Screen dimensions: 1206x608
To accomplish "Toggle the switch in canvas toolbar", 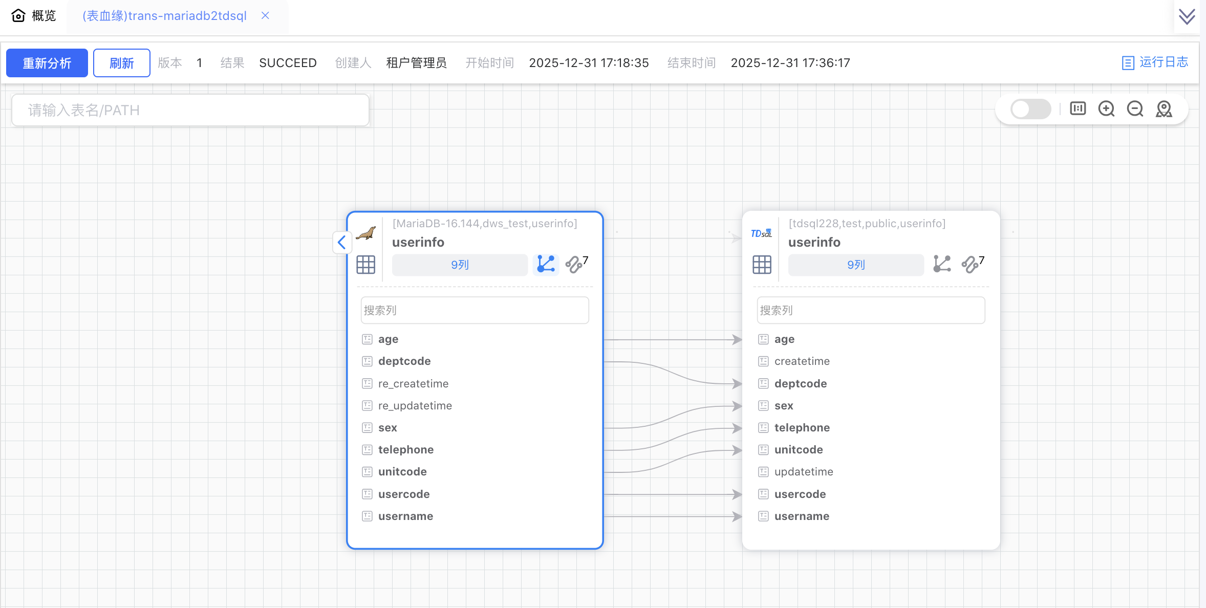I will pos(1030,109).
